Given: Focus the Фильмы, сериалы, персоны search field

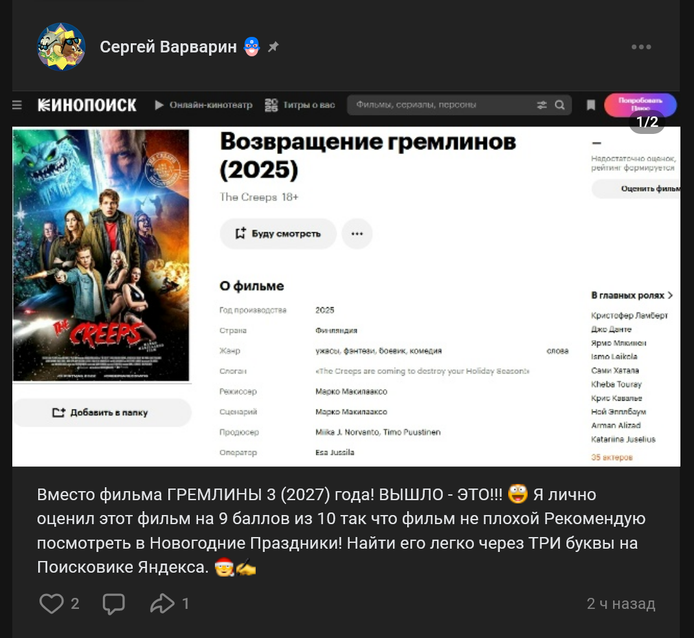Looking at the screenshot, I should 443,105.
